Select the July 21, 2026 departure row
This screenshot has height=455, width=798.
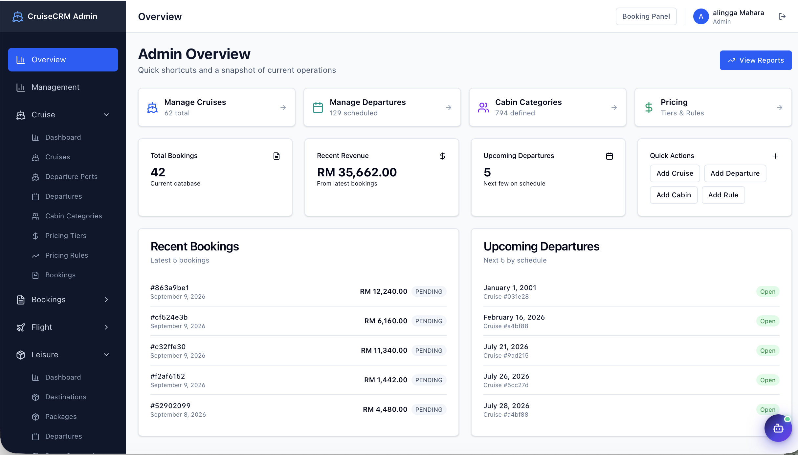(631, 351)
